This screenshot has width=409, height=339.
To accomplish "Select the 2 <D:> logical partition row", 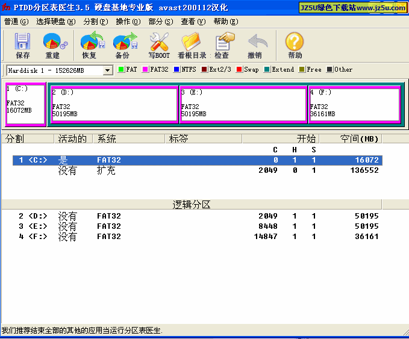I will (x=198, y=216).
